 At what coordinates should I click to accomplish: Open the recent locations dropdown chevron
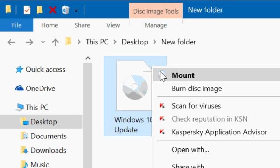click(43, 42)
